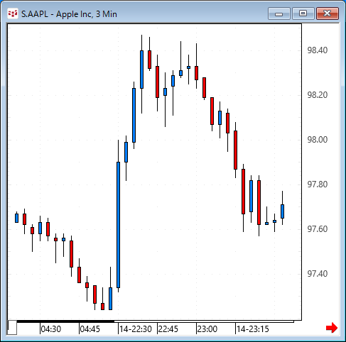Click the 22:45 time axis label

pos(168,329)
